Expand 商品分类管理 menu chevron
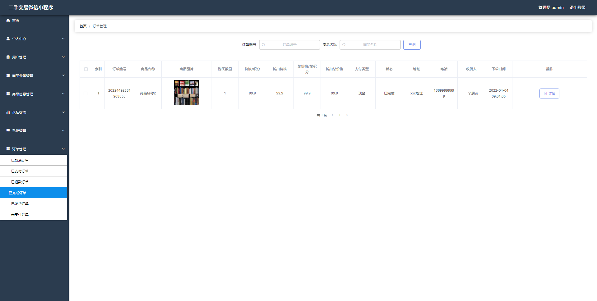Screen dimensions: 597x301 (x=63, y=75)
